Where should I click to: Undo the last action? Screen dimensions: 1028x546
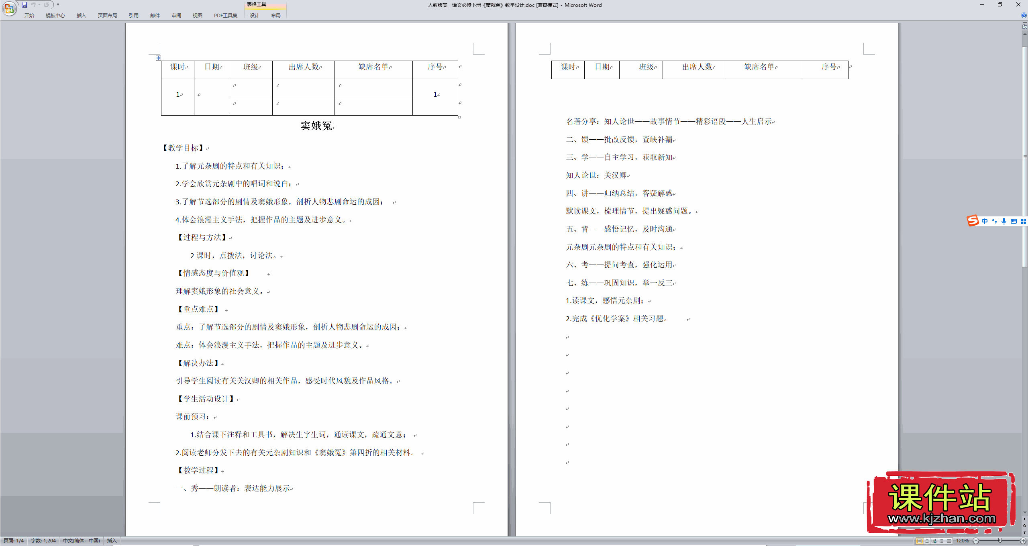33,5
